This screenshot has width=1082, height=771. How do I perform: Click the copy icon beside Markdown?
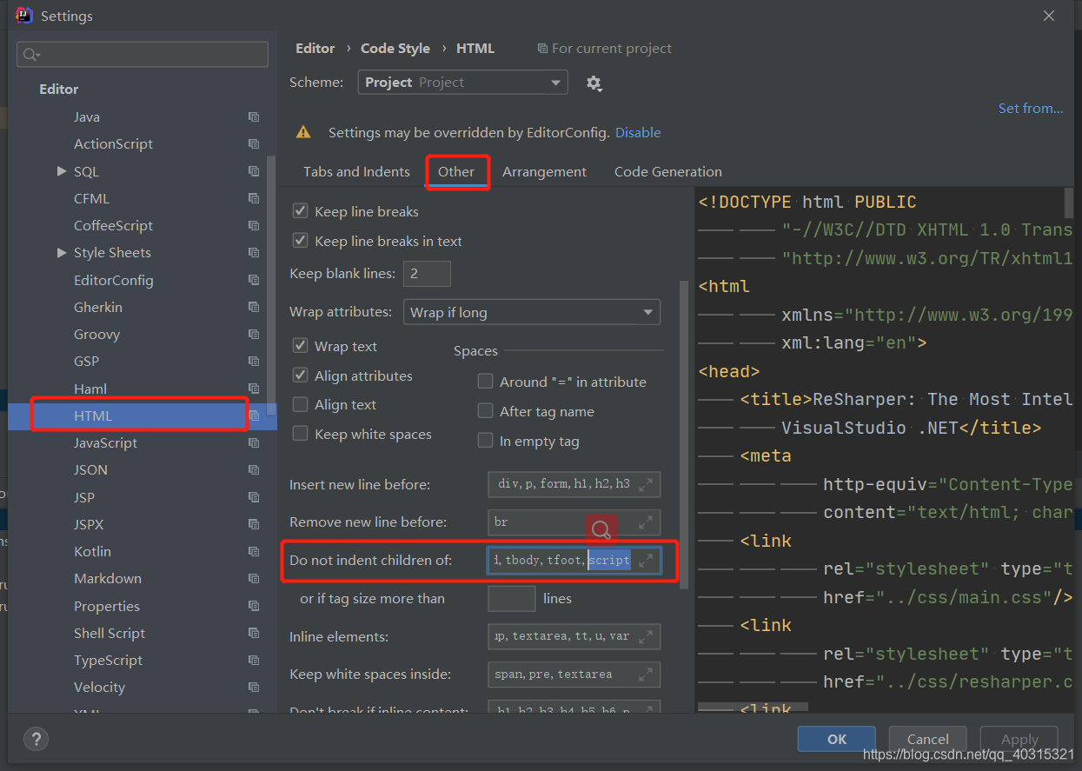click(254, 578)
